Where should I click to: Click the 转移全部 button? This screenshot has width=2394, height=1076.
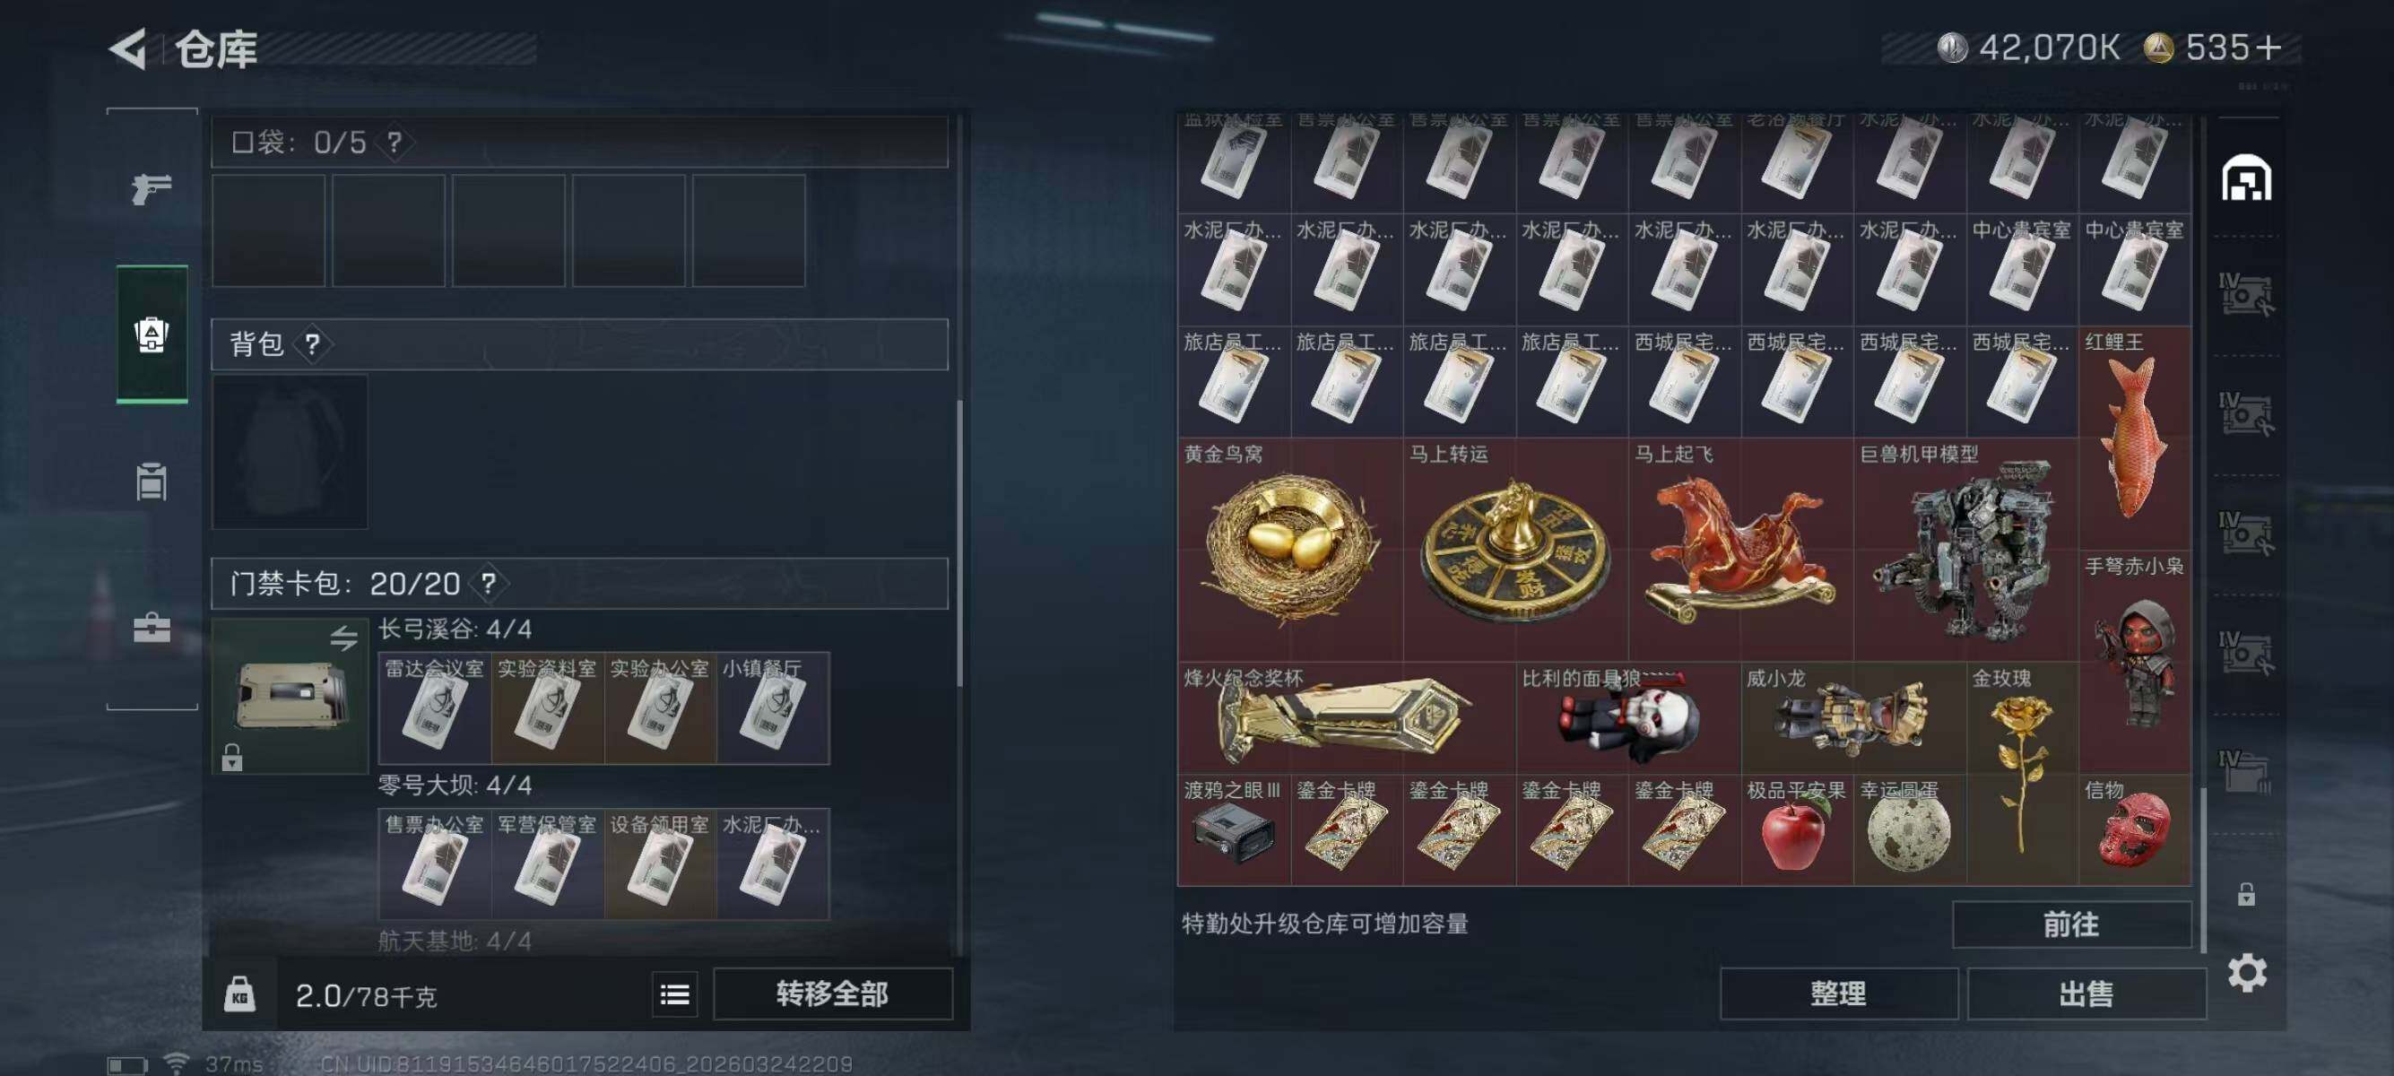833,994
